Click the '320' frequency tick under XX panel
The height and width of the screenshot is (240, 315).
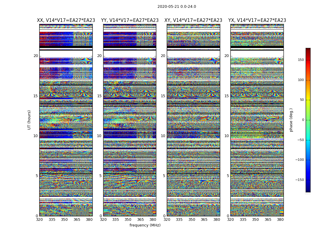tap(39, 220)
